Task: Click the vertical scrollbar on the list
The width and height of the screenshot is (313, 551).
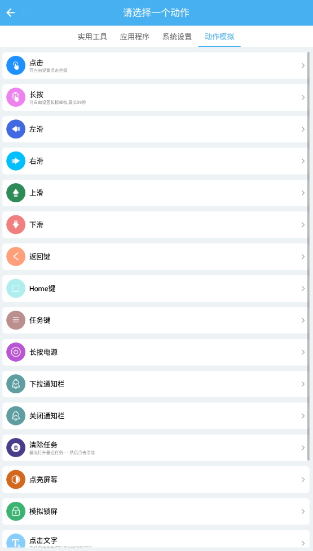Action: (x=308, y=256)
